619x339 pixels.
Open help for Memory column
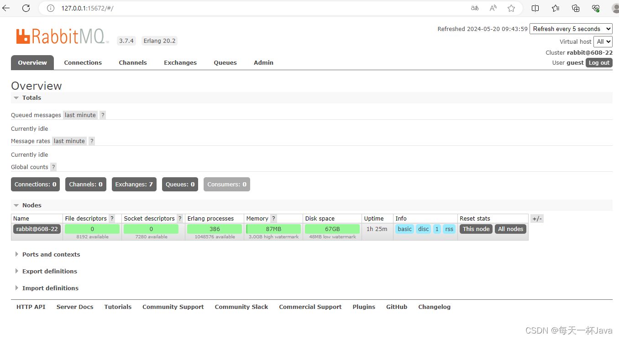(273, 218)
